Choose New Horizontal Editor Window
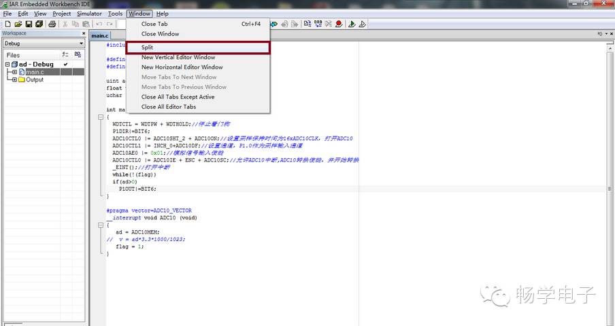 coord(198,67)
